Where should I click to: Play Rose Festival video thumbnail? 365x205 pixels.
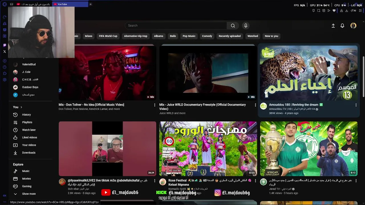tap(208, 149)
